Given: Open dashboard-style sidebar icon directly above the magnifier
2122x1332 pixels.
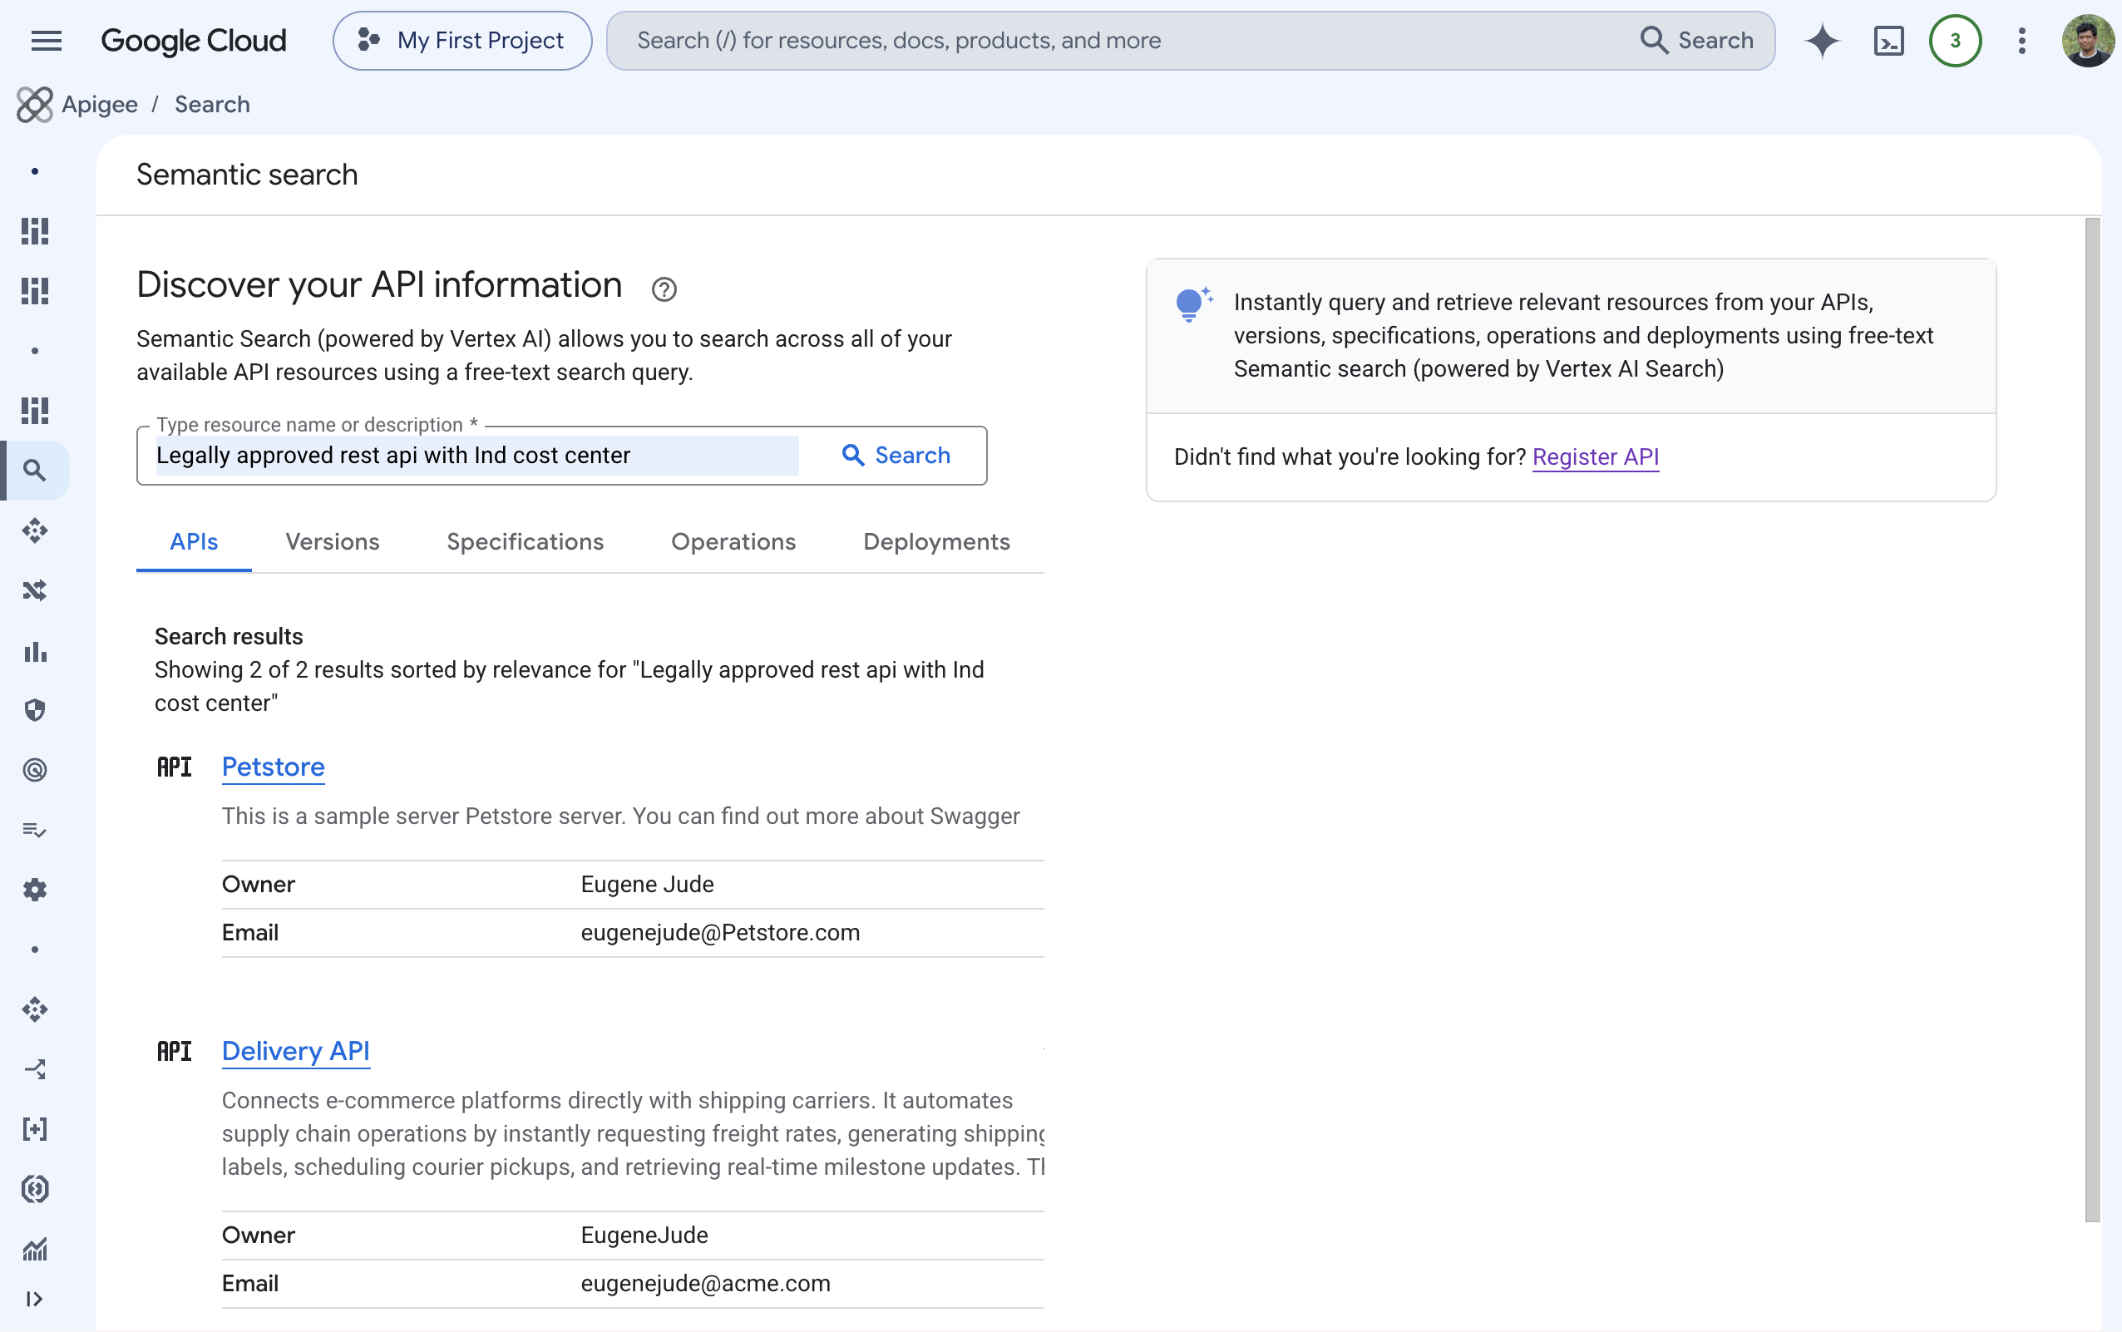Looking at the screenshot, I should (x=34, y=411).
